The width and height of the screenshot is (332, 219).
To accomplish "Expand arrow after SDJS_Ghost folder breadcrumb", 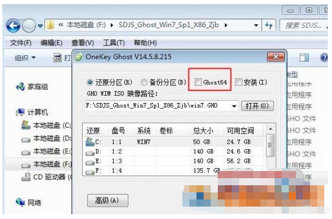I will click(x=226, y=25).
